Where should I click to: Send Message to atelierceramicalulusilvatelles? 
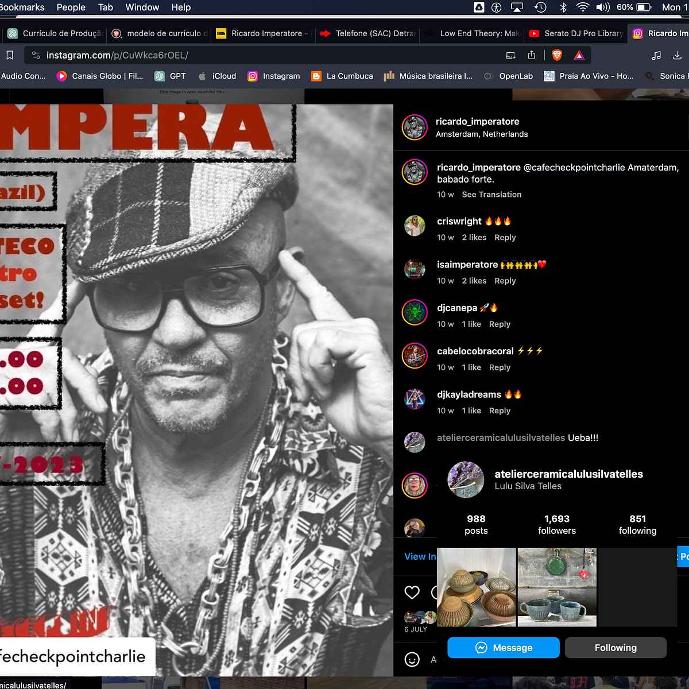point(504,648)
